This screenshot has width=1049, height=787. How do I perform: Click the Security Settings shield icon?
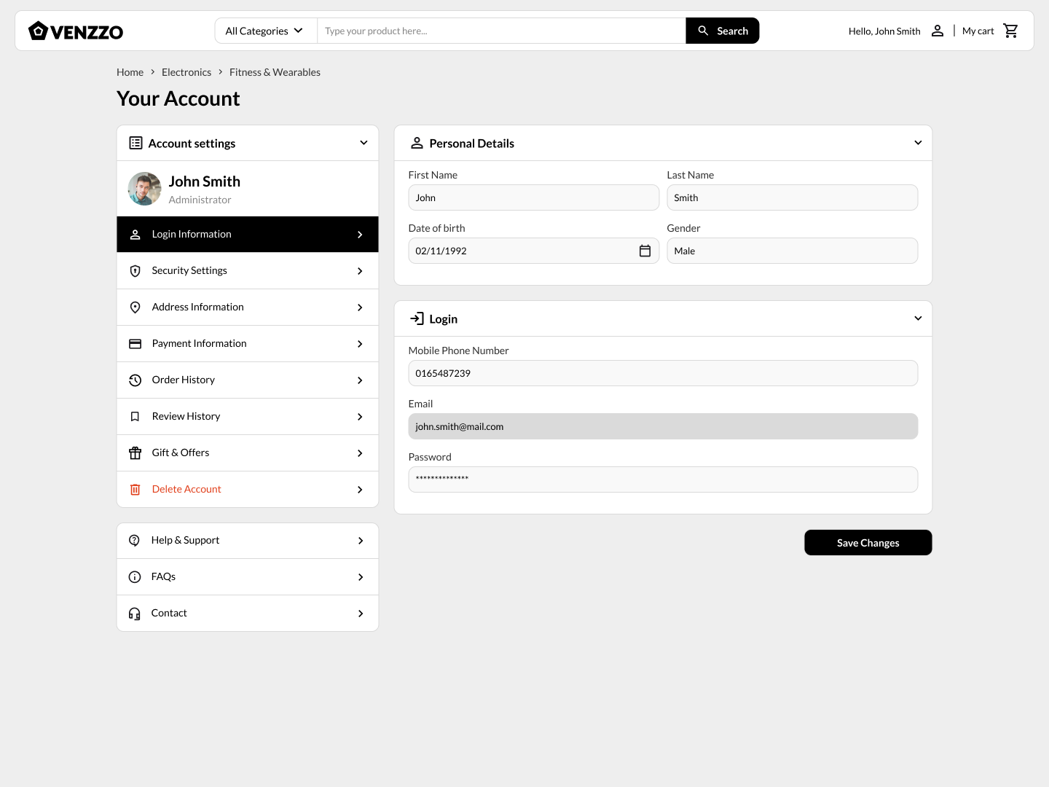coord(135,271)
